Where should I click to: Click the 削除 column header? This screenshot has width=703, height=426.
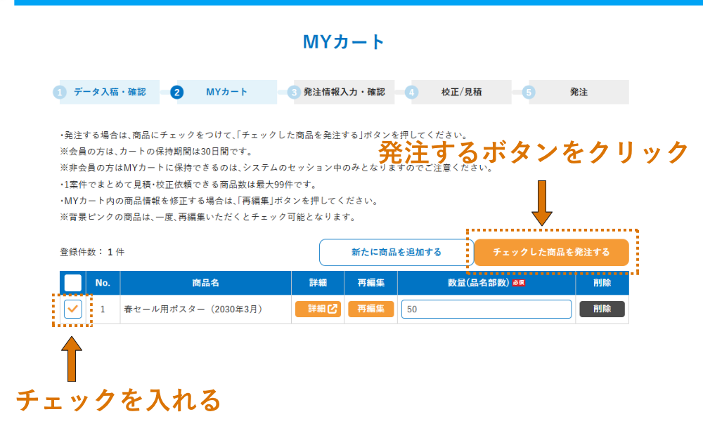pyautogui.click(x=602, y=283)
